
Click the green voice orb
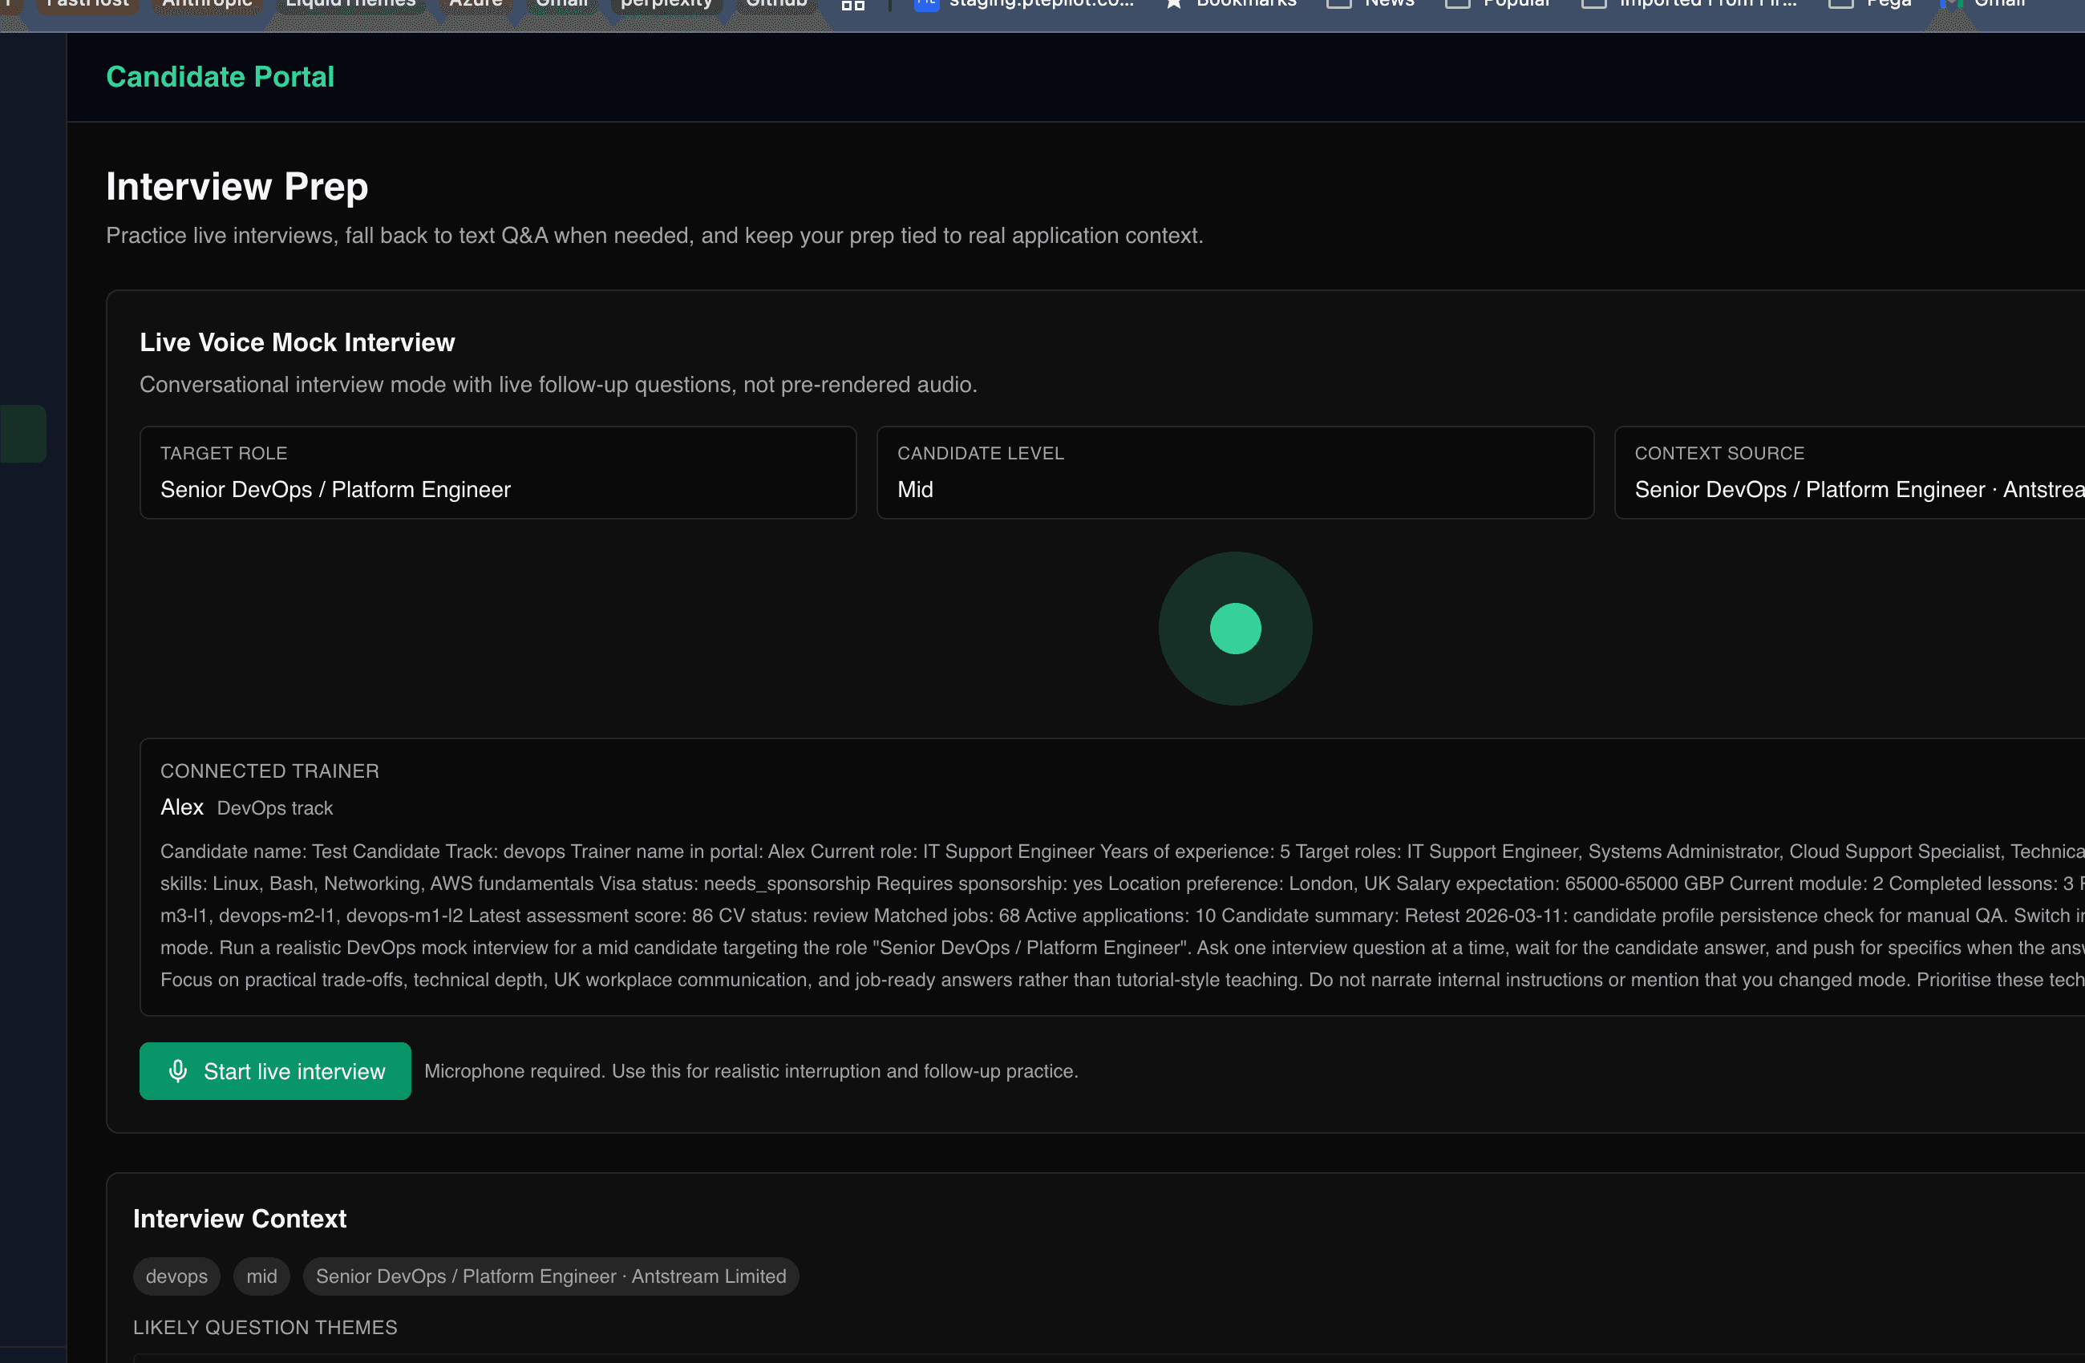point(1235,628)
